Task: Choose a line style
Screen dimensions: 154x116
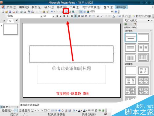Action: [89, 110]
